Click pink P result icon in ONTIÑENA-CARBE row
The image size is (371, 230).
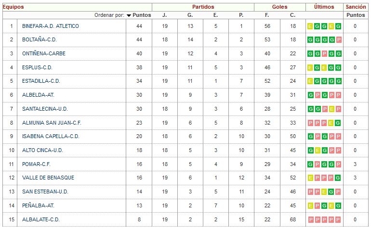coord(324,54)
